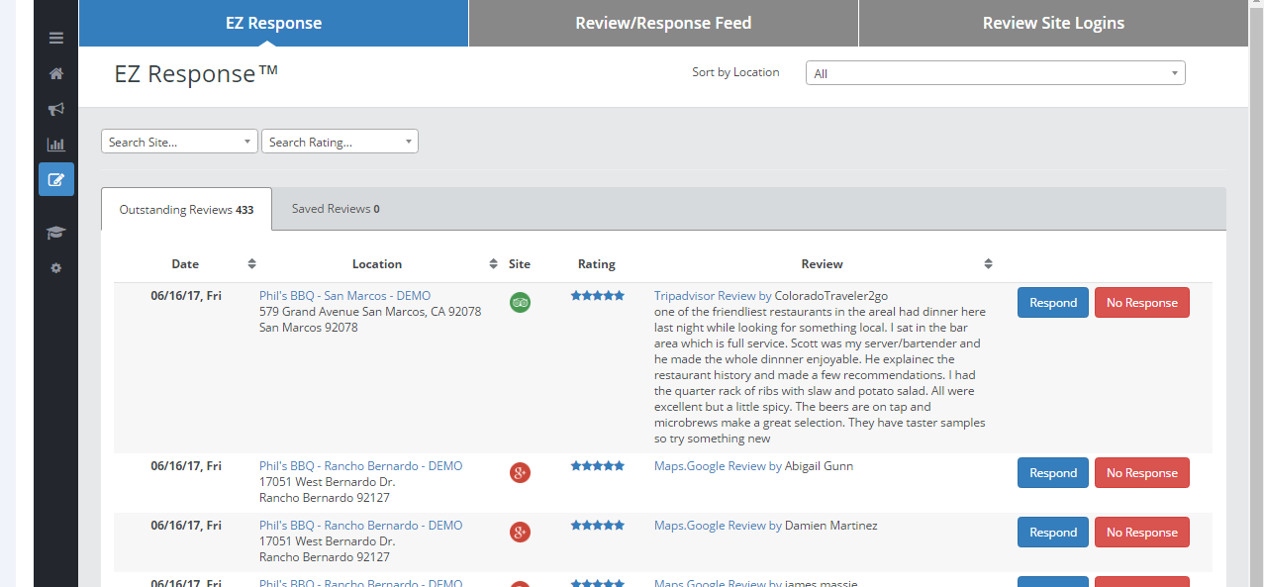Open Phil's BBQ - San Marcos - DEMO link
The width and height of the screenshot is (1264, 587).
click(x=344, y=296)
